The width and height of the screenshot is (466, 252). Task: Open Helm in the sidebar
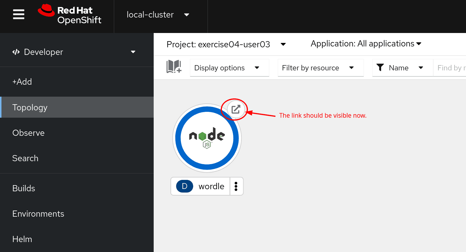click(x=77, y=239)
